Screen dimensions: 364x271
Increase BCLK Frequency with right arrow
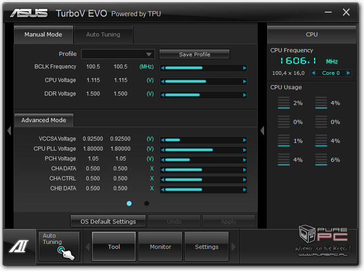[245, 68]
